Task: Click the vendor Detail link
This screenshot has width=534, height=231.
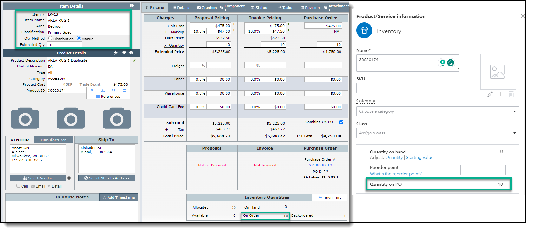Action: coord(54,186)
